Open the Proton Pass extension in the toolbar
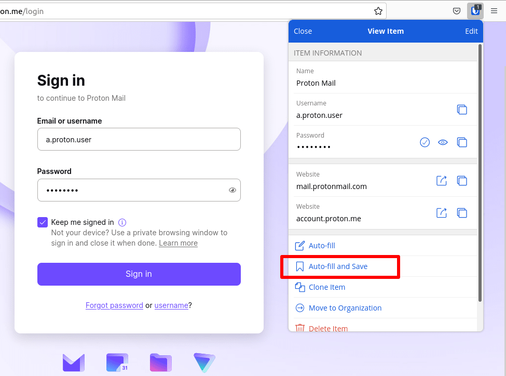This screenshot has height=376, width=506. click(474, 11)
